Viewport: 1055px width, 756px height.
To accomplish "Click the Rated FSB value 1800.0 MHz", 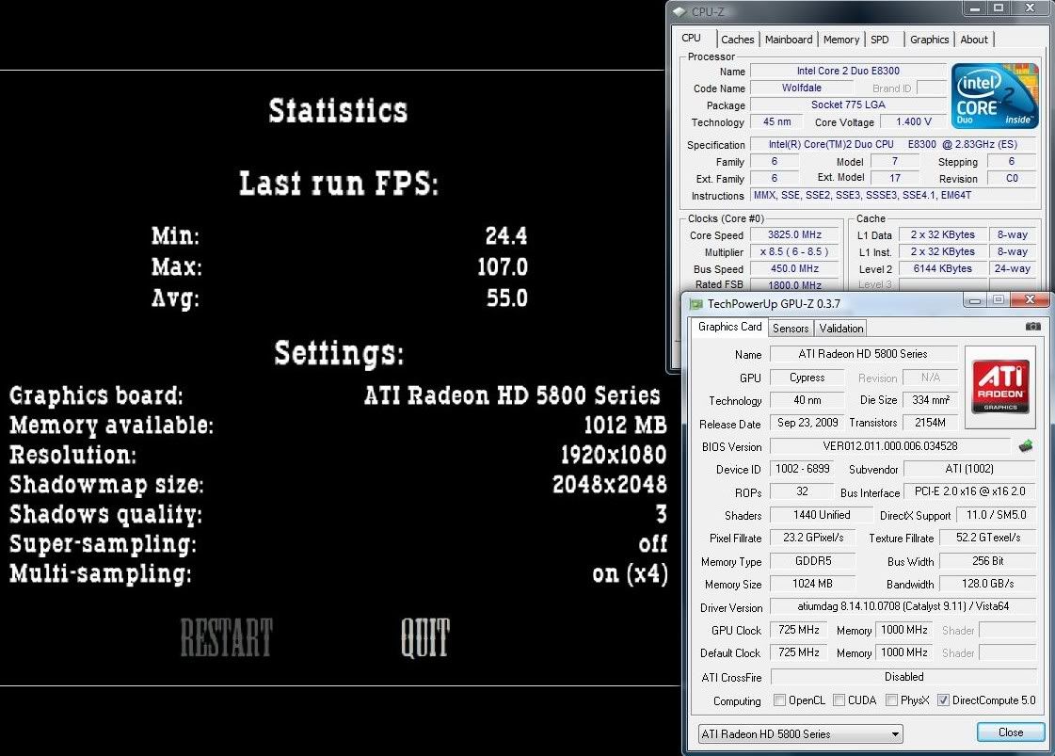I will [x=794, y=284].
